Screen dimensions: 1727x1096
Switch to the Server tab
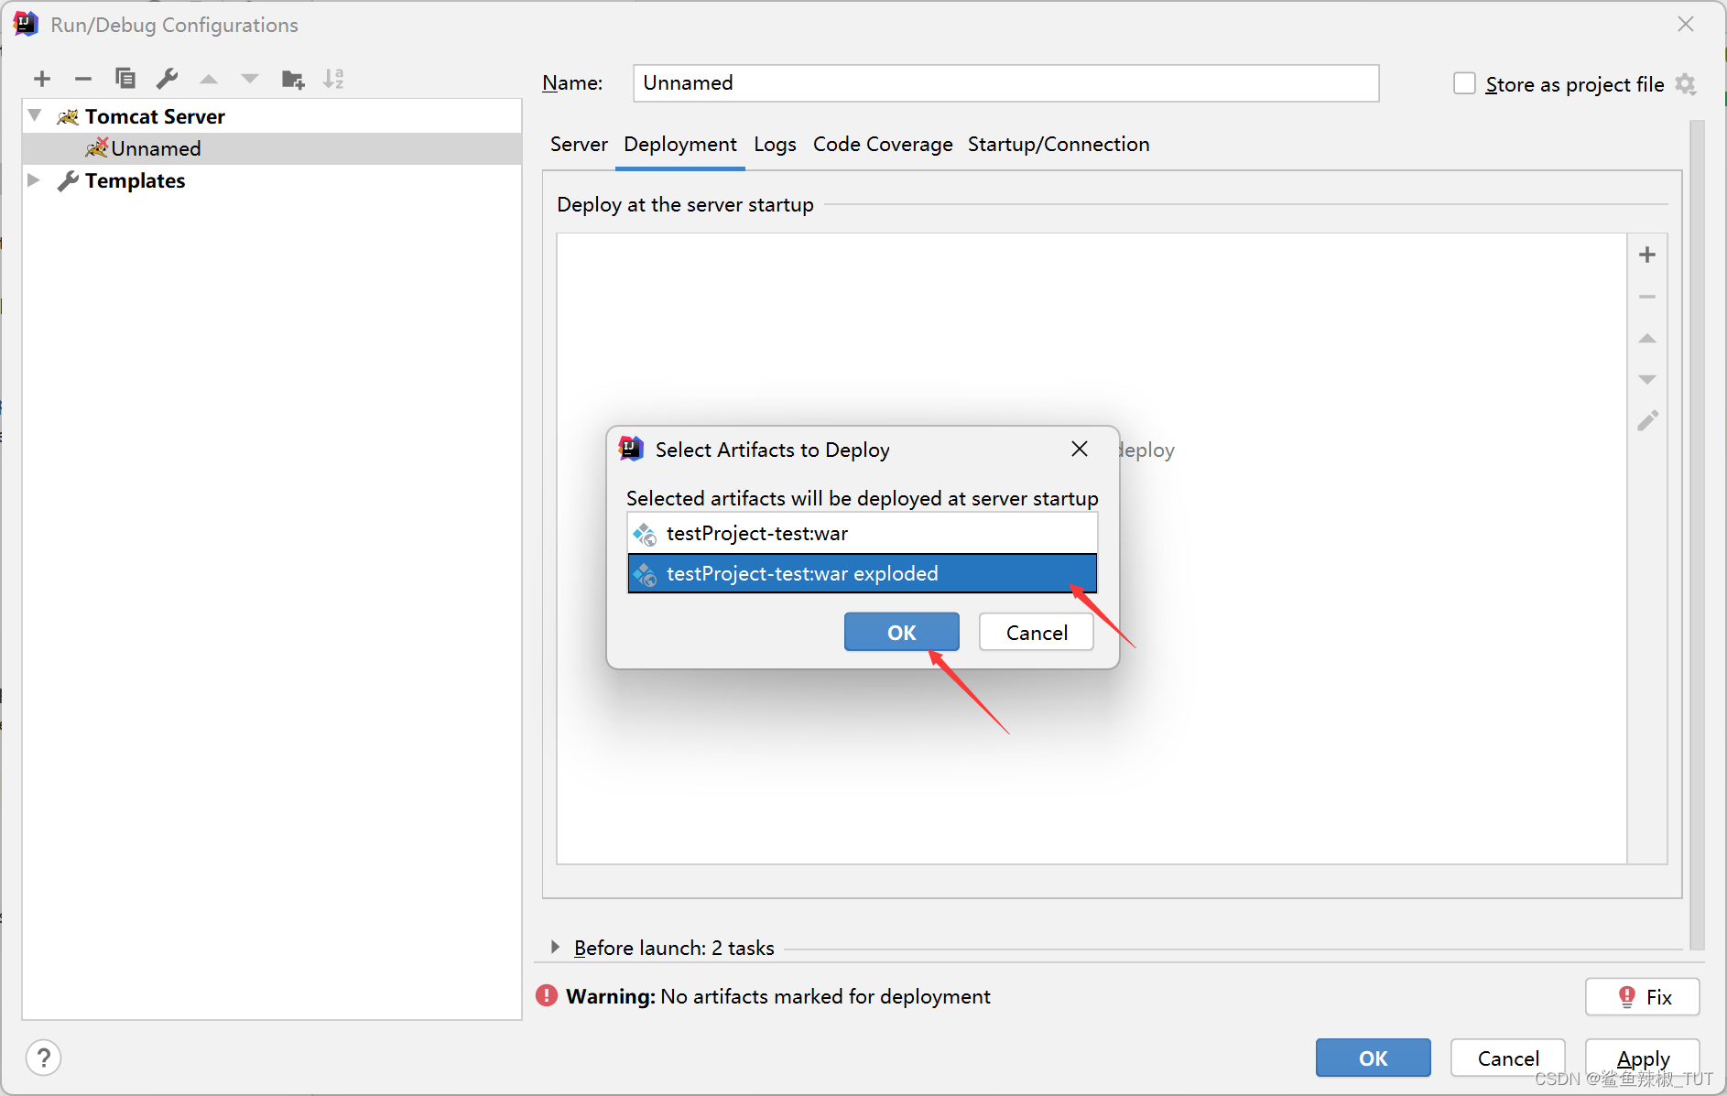[579, 144]
